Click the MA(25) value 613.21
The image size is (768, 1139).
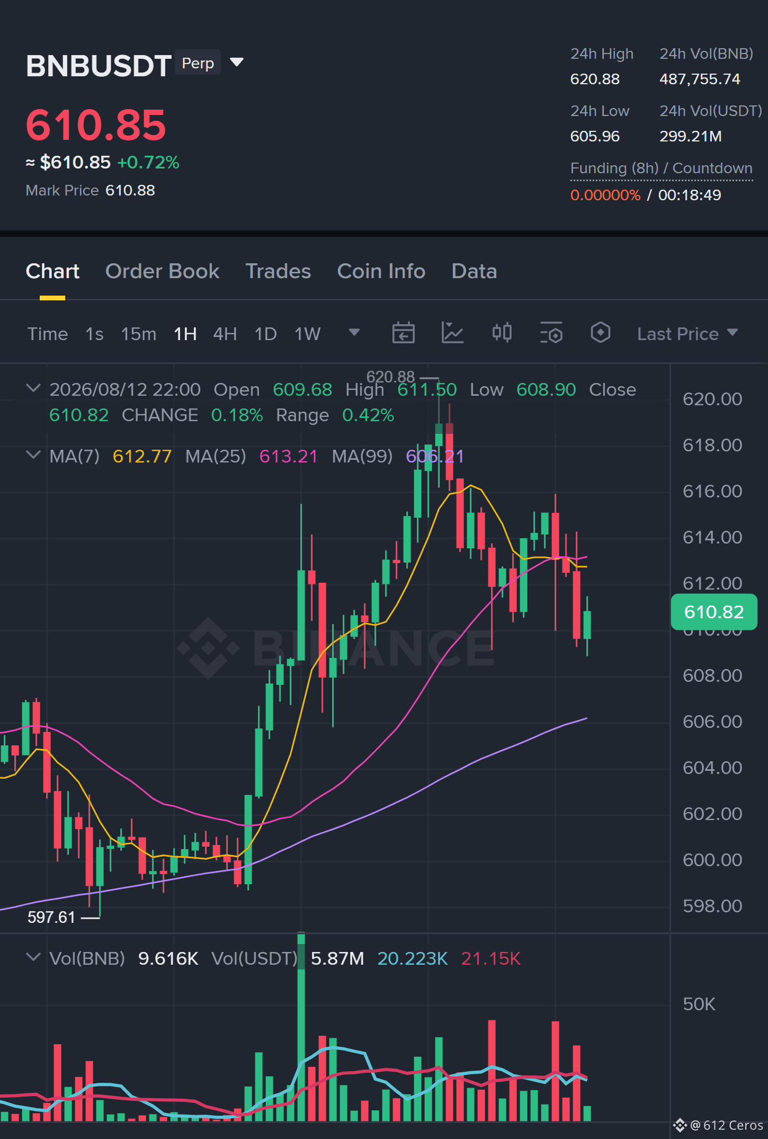pos(288,456)
